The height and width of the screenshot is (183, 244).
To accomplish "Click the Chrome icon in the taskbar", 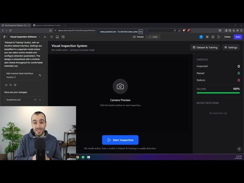I will (x=77, y=157).
